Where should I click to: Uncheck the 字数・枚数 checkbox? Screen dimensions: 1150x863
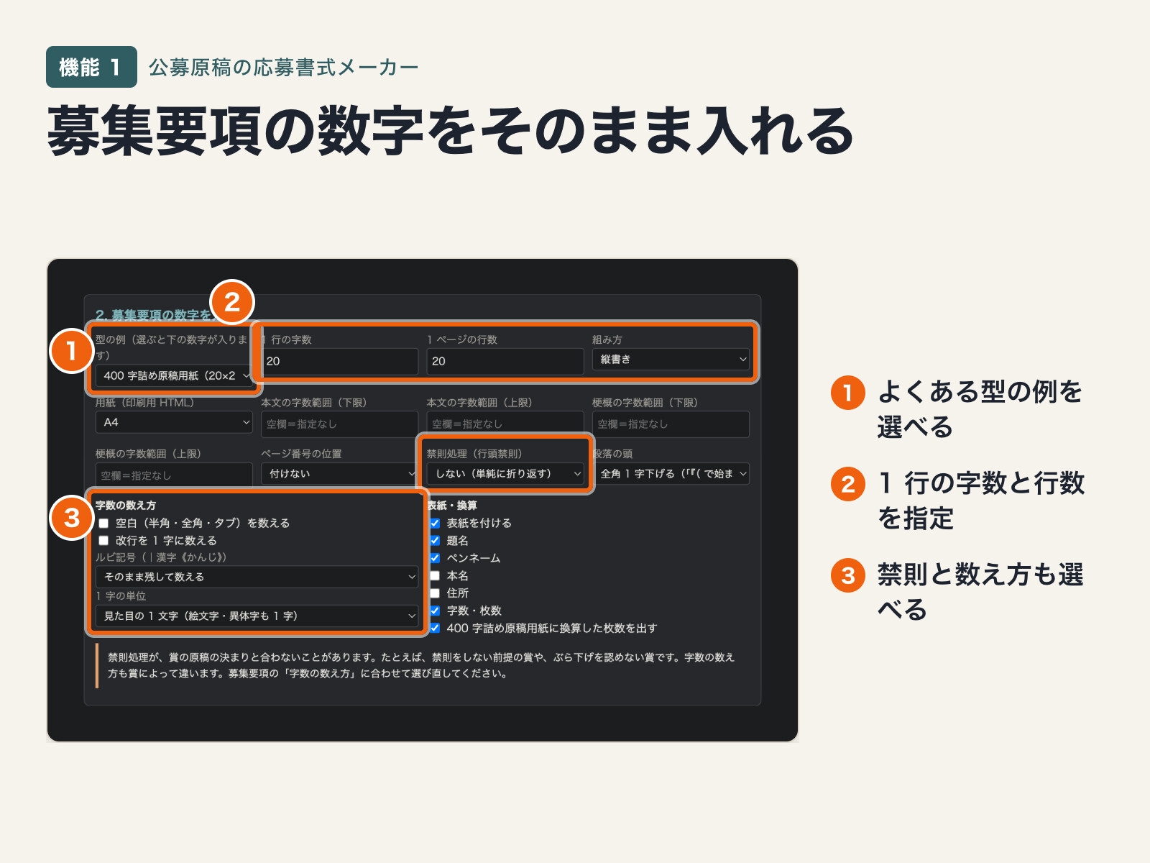coord(435,611)
